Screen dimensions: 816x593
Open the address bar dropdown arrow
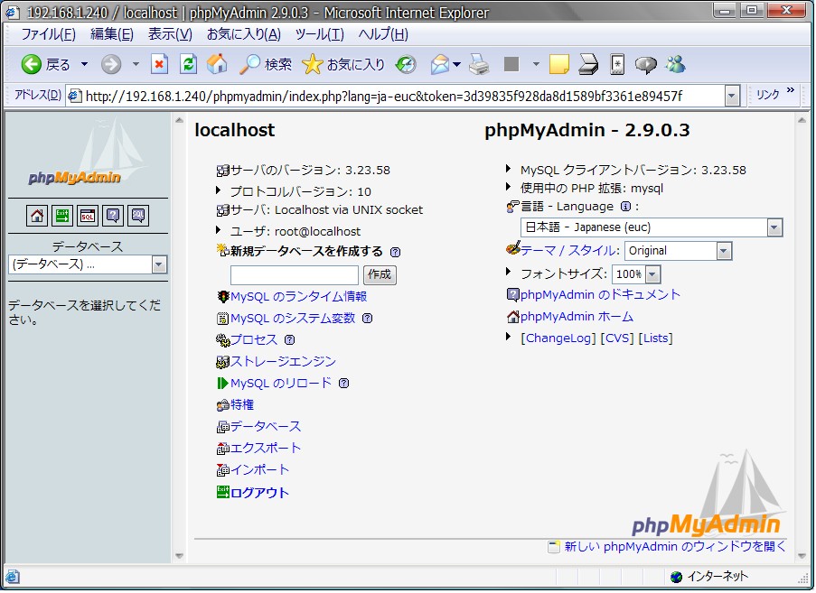[732, 97]
